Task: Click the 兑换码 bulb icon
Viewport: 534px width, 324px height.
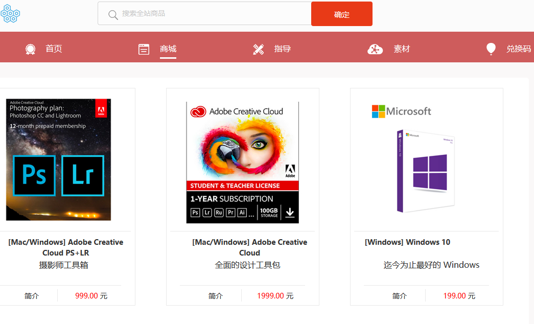Action: [491, 49]
